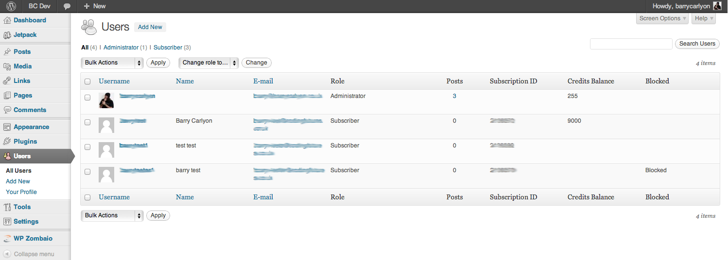Open the WordPress logo menu
Screen dimensions: 728x260
click(11, 6)
